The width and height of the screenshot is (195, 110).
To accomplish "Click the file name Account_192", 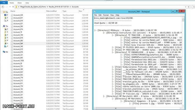I will 18,89.
